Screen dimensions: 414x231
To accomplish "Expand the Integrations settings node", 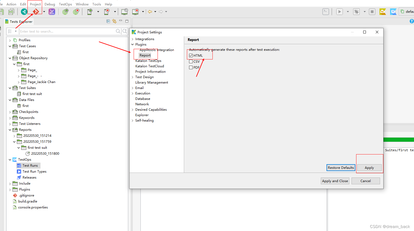I will tap(133, 39).
